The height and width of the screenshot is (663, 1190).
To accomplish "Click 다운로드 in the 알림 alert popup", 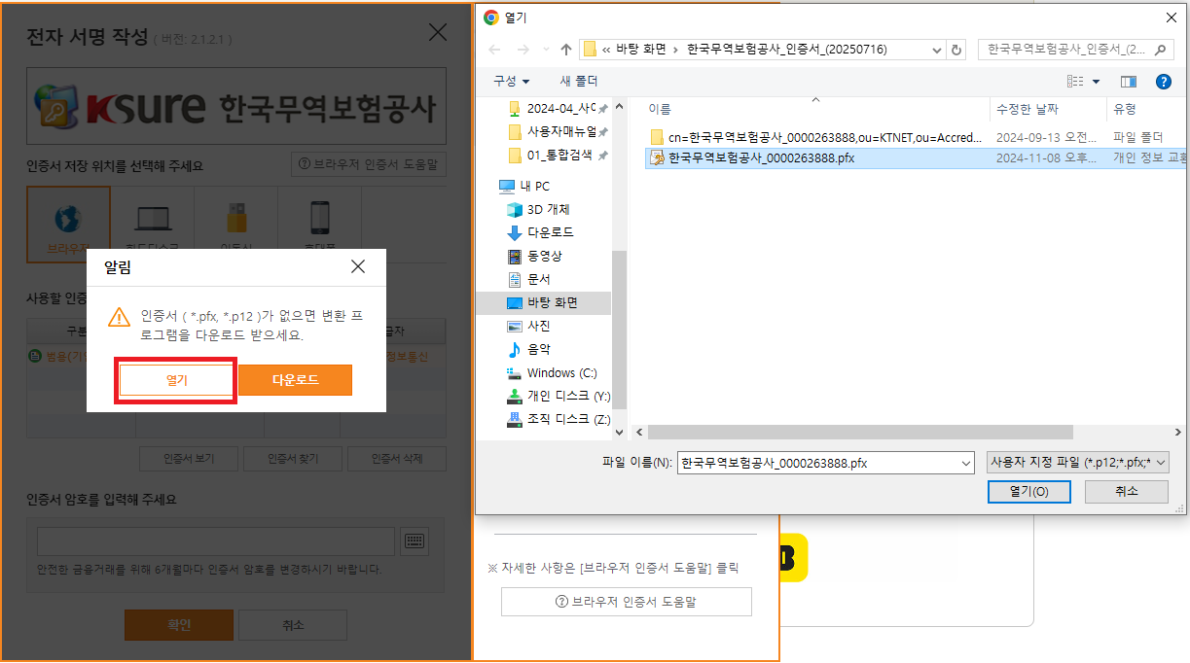I will click(295, 380).
